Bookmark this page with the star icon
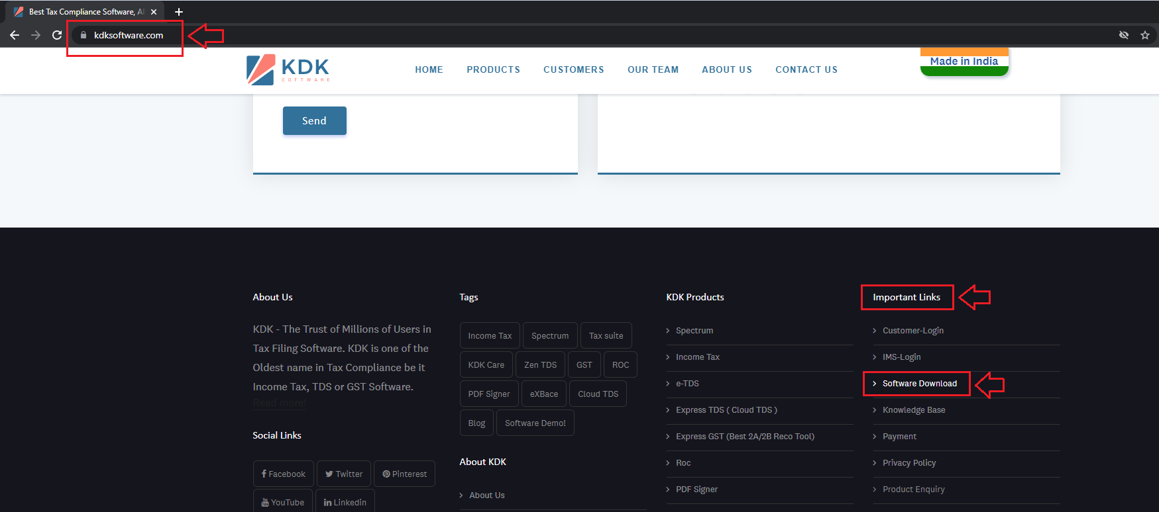 tap(1144, 35)
